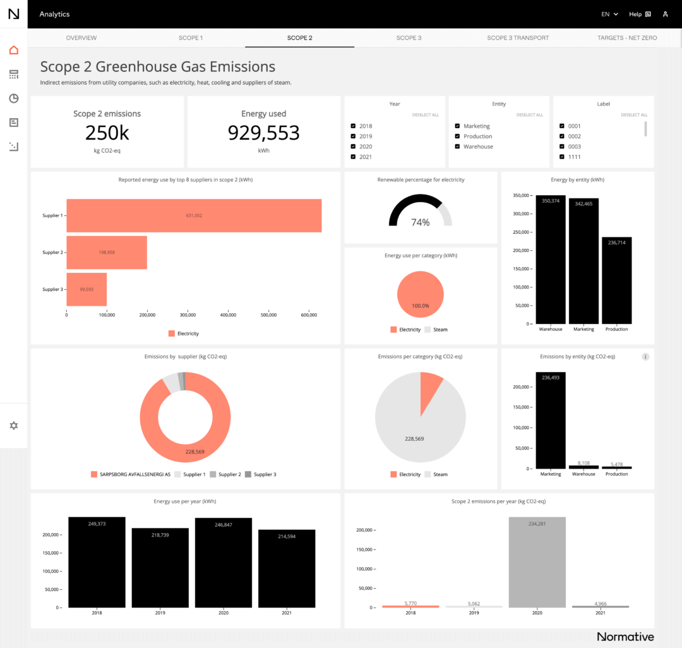Click the Help link in top bar
682x648 pixels.
pos(635,13)
